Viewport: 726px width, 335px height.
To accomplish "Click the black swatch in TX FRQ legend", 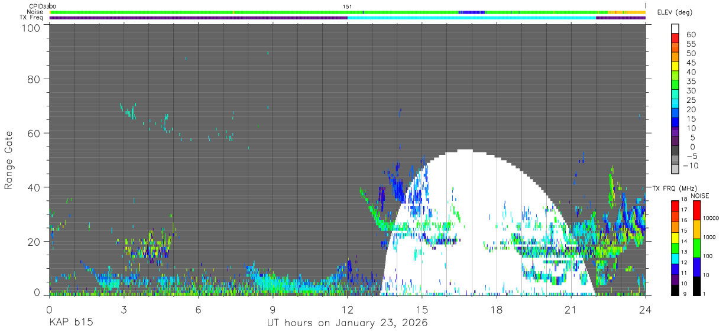I will point(675,290).
